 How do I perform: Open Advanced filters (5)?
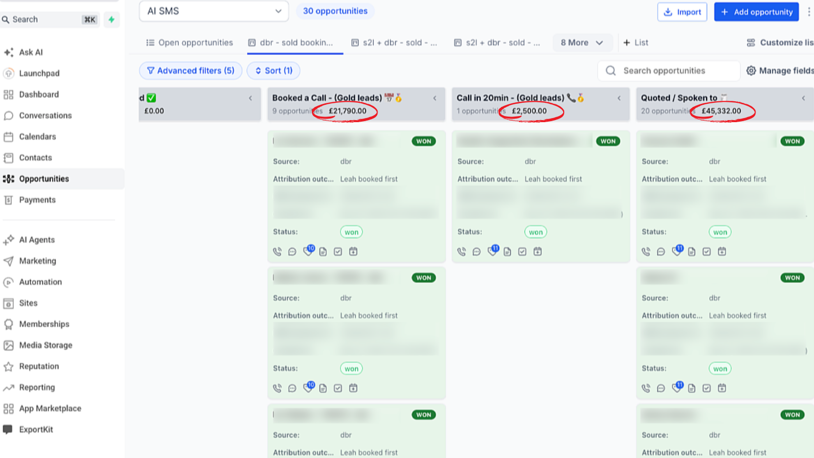click(x=191, y=71)
